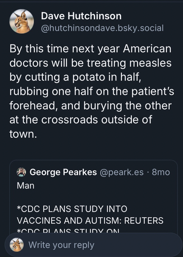Focus the "Write your reply" field
The height and width of the screenshot is (257, 183).
[x=88, y=245]
